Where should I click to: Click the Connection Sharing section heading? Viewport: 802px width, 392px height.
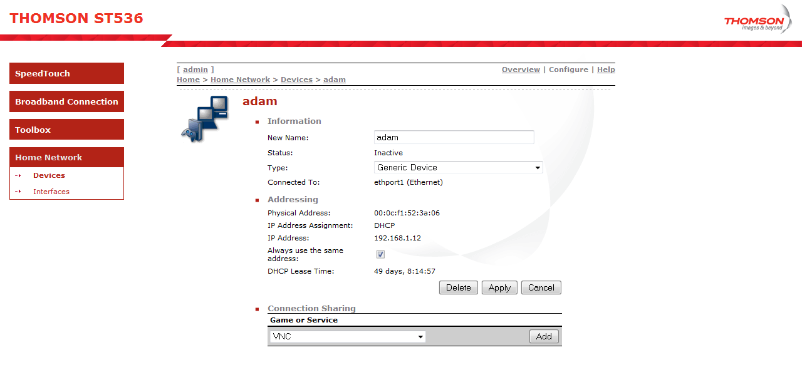(x=311, y=308)
